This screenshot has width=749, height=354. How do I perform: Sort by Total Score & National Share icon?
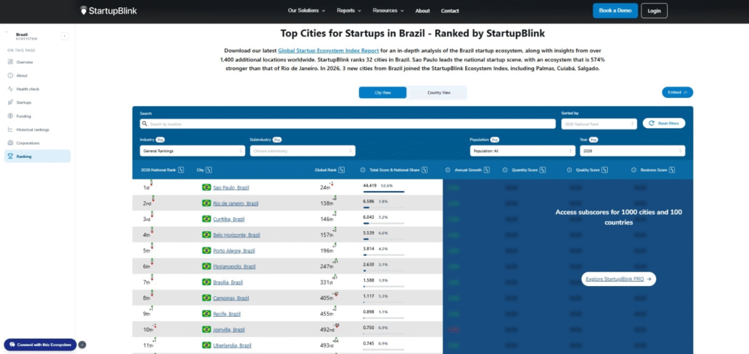click(x=425, y=170)
